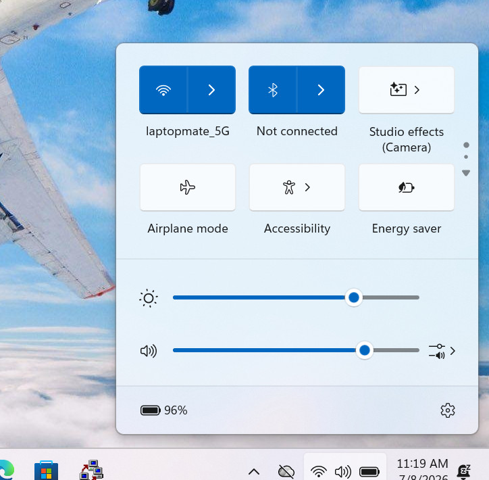
Task: Open the notification bell in the taskbar
Action: [x=464, y=471]
